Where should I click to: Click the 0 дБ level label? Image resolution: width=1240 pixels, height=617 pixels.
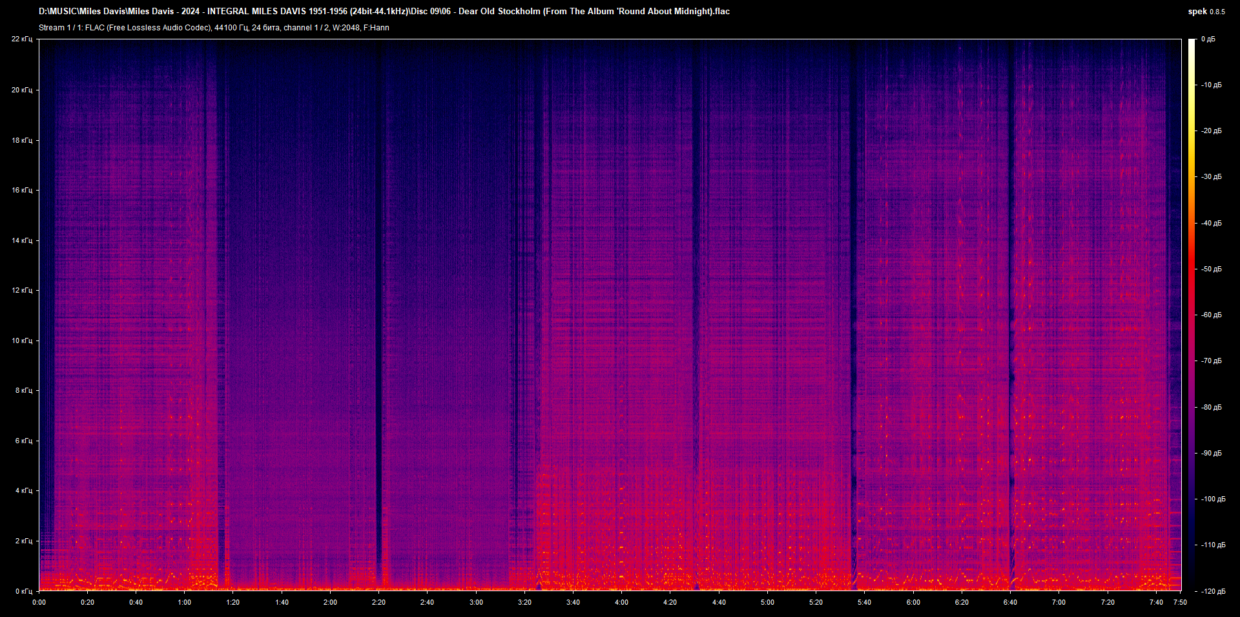[1208, 39]
